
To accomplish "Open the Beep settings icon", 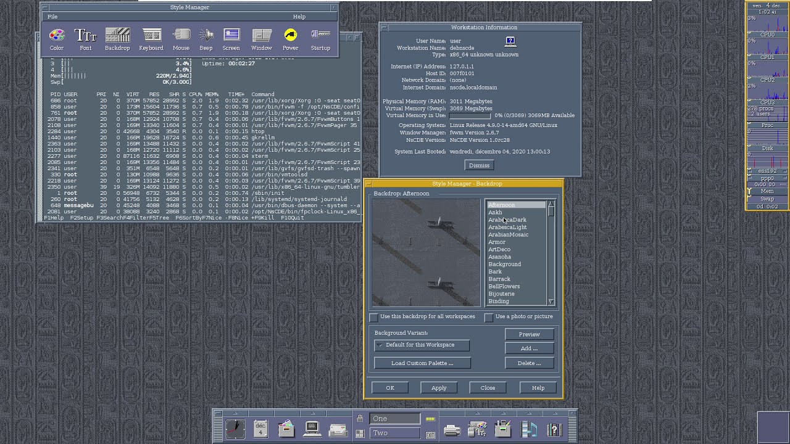I will pyautogui.click(x=206, y=38).
